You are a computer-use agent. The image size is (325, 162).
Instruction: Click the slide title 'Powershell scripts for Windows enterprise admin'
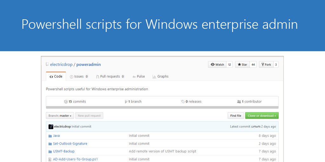[x=160, y=25]
